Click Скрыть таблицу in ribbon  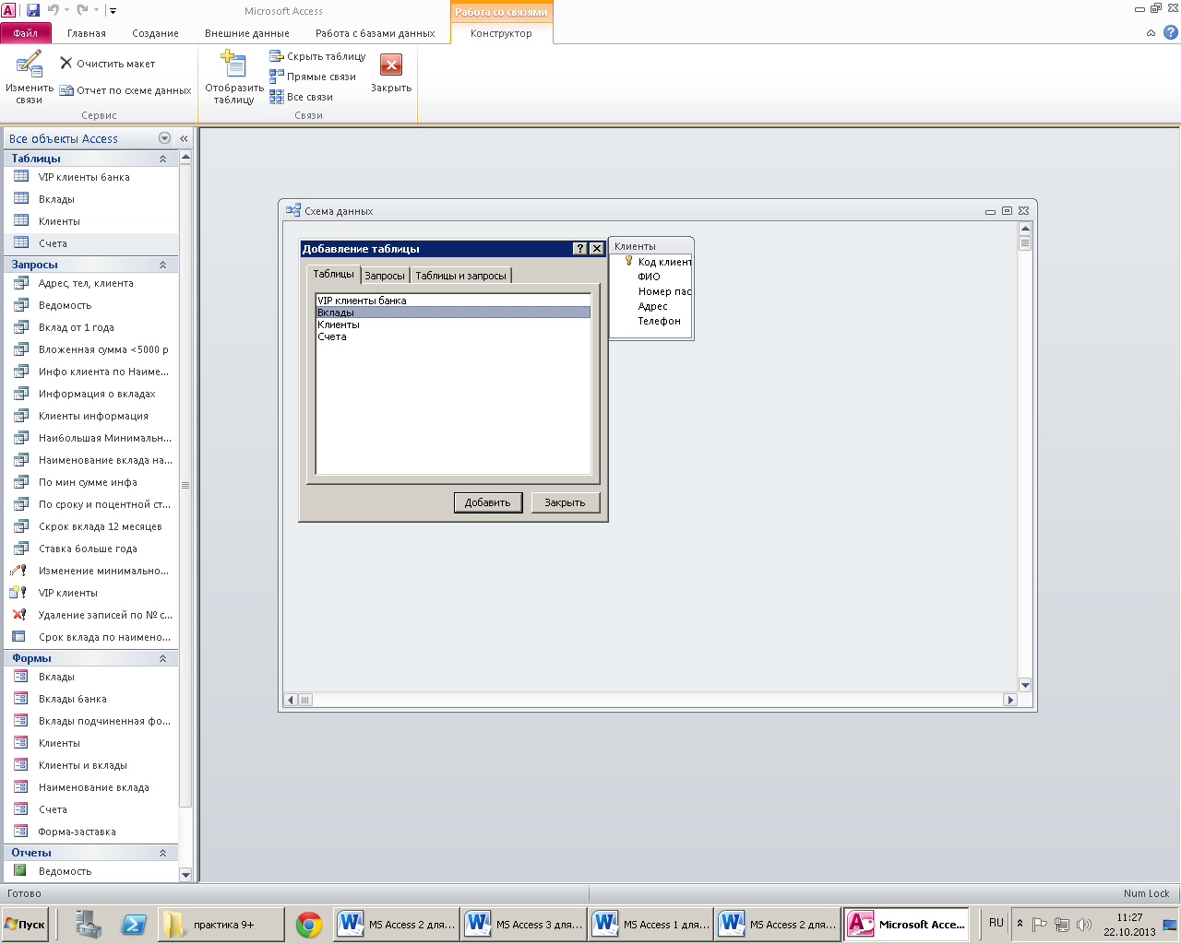(x=317, y=56)
